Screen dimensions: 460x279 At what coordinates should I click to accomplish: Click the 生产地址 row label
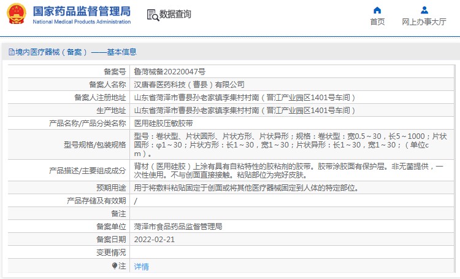pyautogui.click(x=111, y=111)
